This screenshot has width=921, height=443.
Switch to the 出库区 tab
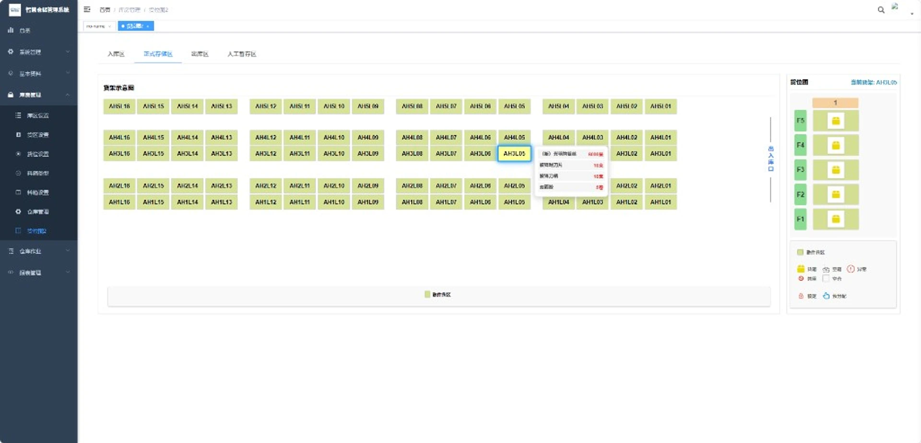tap(200, 54)
